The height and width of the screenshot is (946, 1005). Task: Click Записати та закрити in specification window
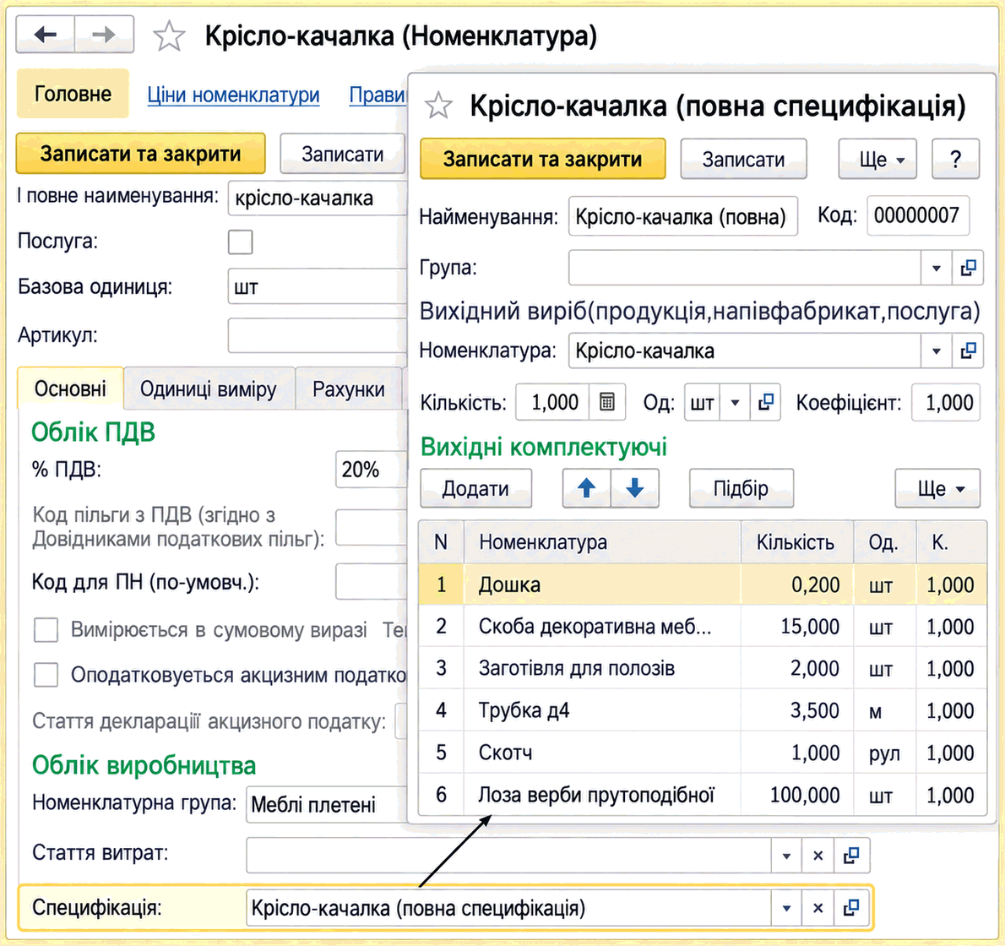(x=543, y=159)
